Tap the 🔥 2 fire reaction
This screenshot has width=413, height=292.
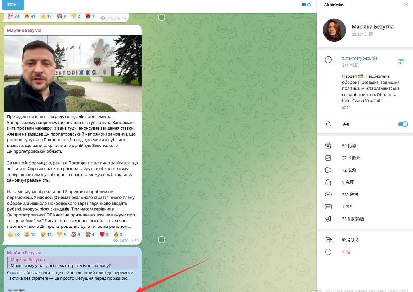(x=118, y=234)
